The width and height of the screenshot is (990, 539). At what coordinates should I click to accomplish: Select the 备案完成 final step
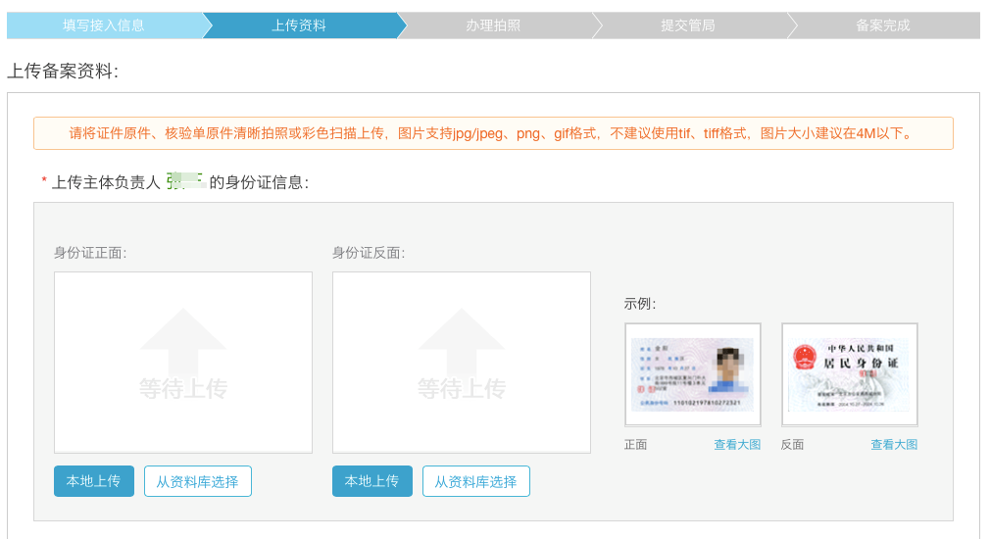click(x=882, y=25)
